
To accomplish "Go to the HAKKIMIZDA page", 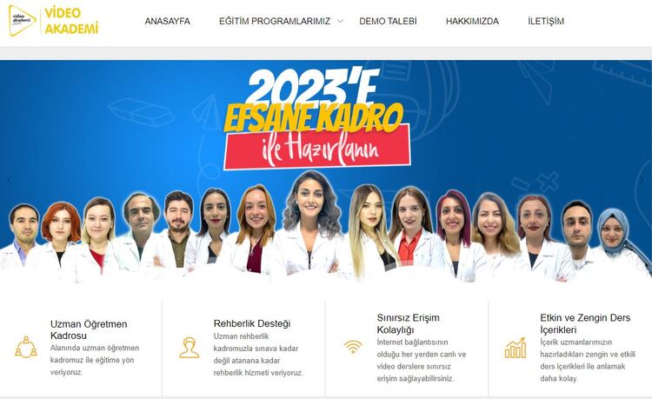I will (472, 21).
